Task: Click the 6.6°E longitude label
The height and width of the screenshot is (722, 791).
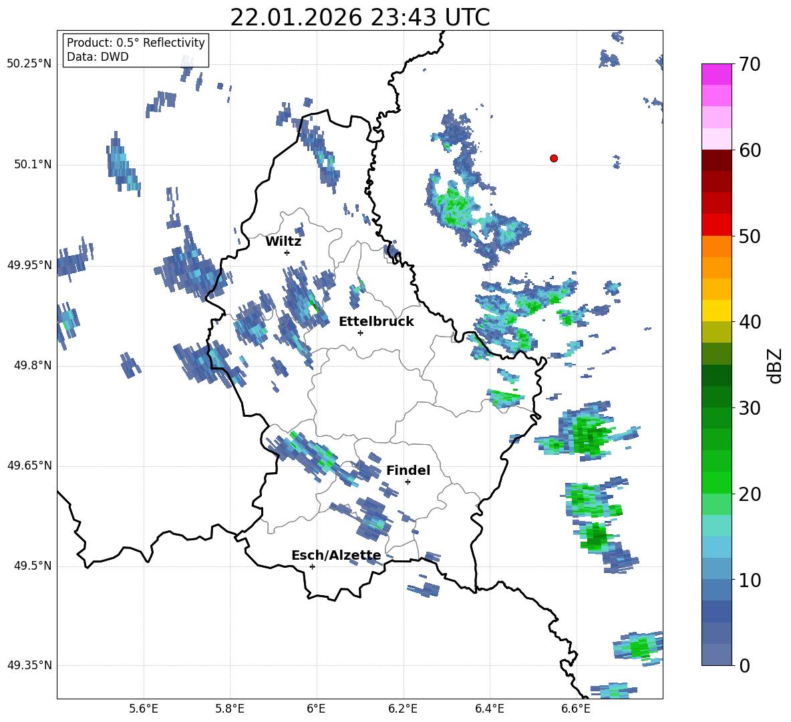Action: (576, 709)
